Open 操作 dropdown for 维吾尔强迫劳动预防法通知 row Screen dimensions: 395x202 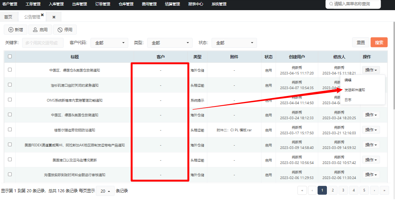pyautogui.click(x=371, y=130)
